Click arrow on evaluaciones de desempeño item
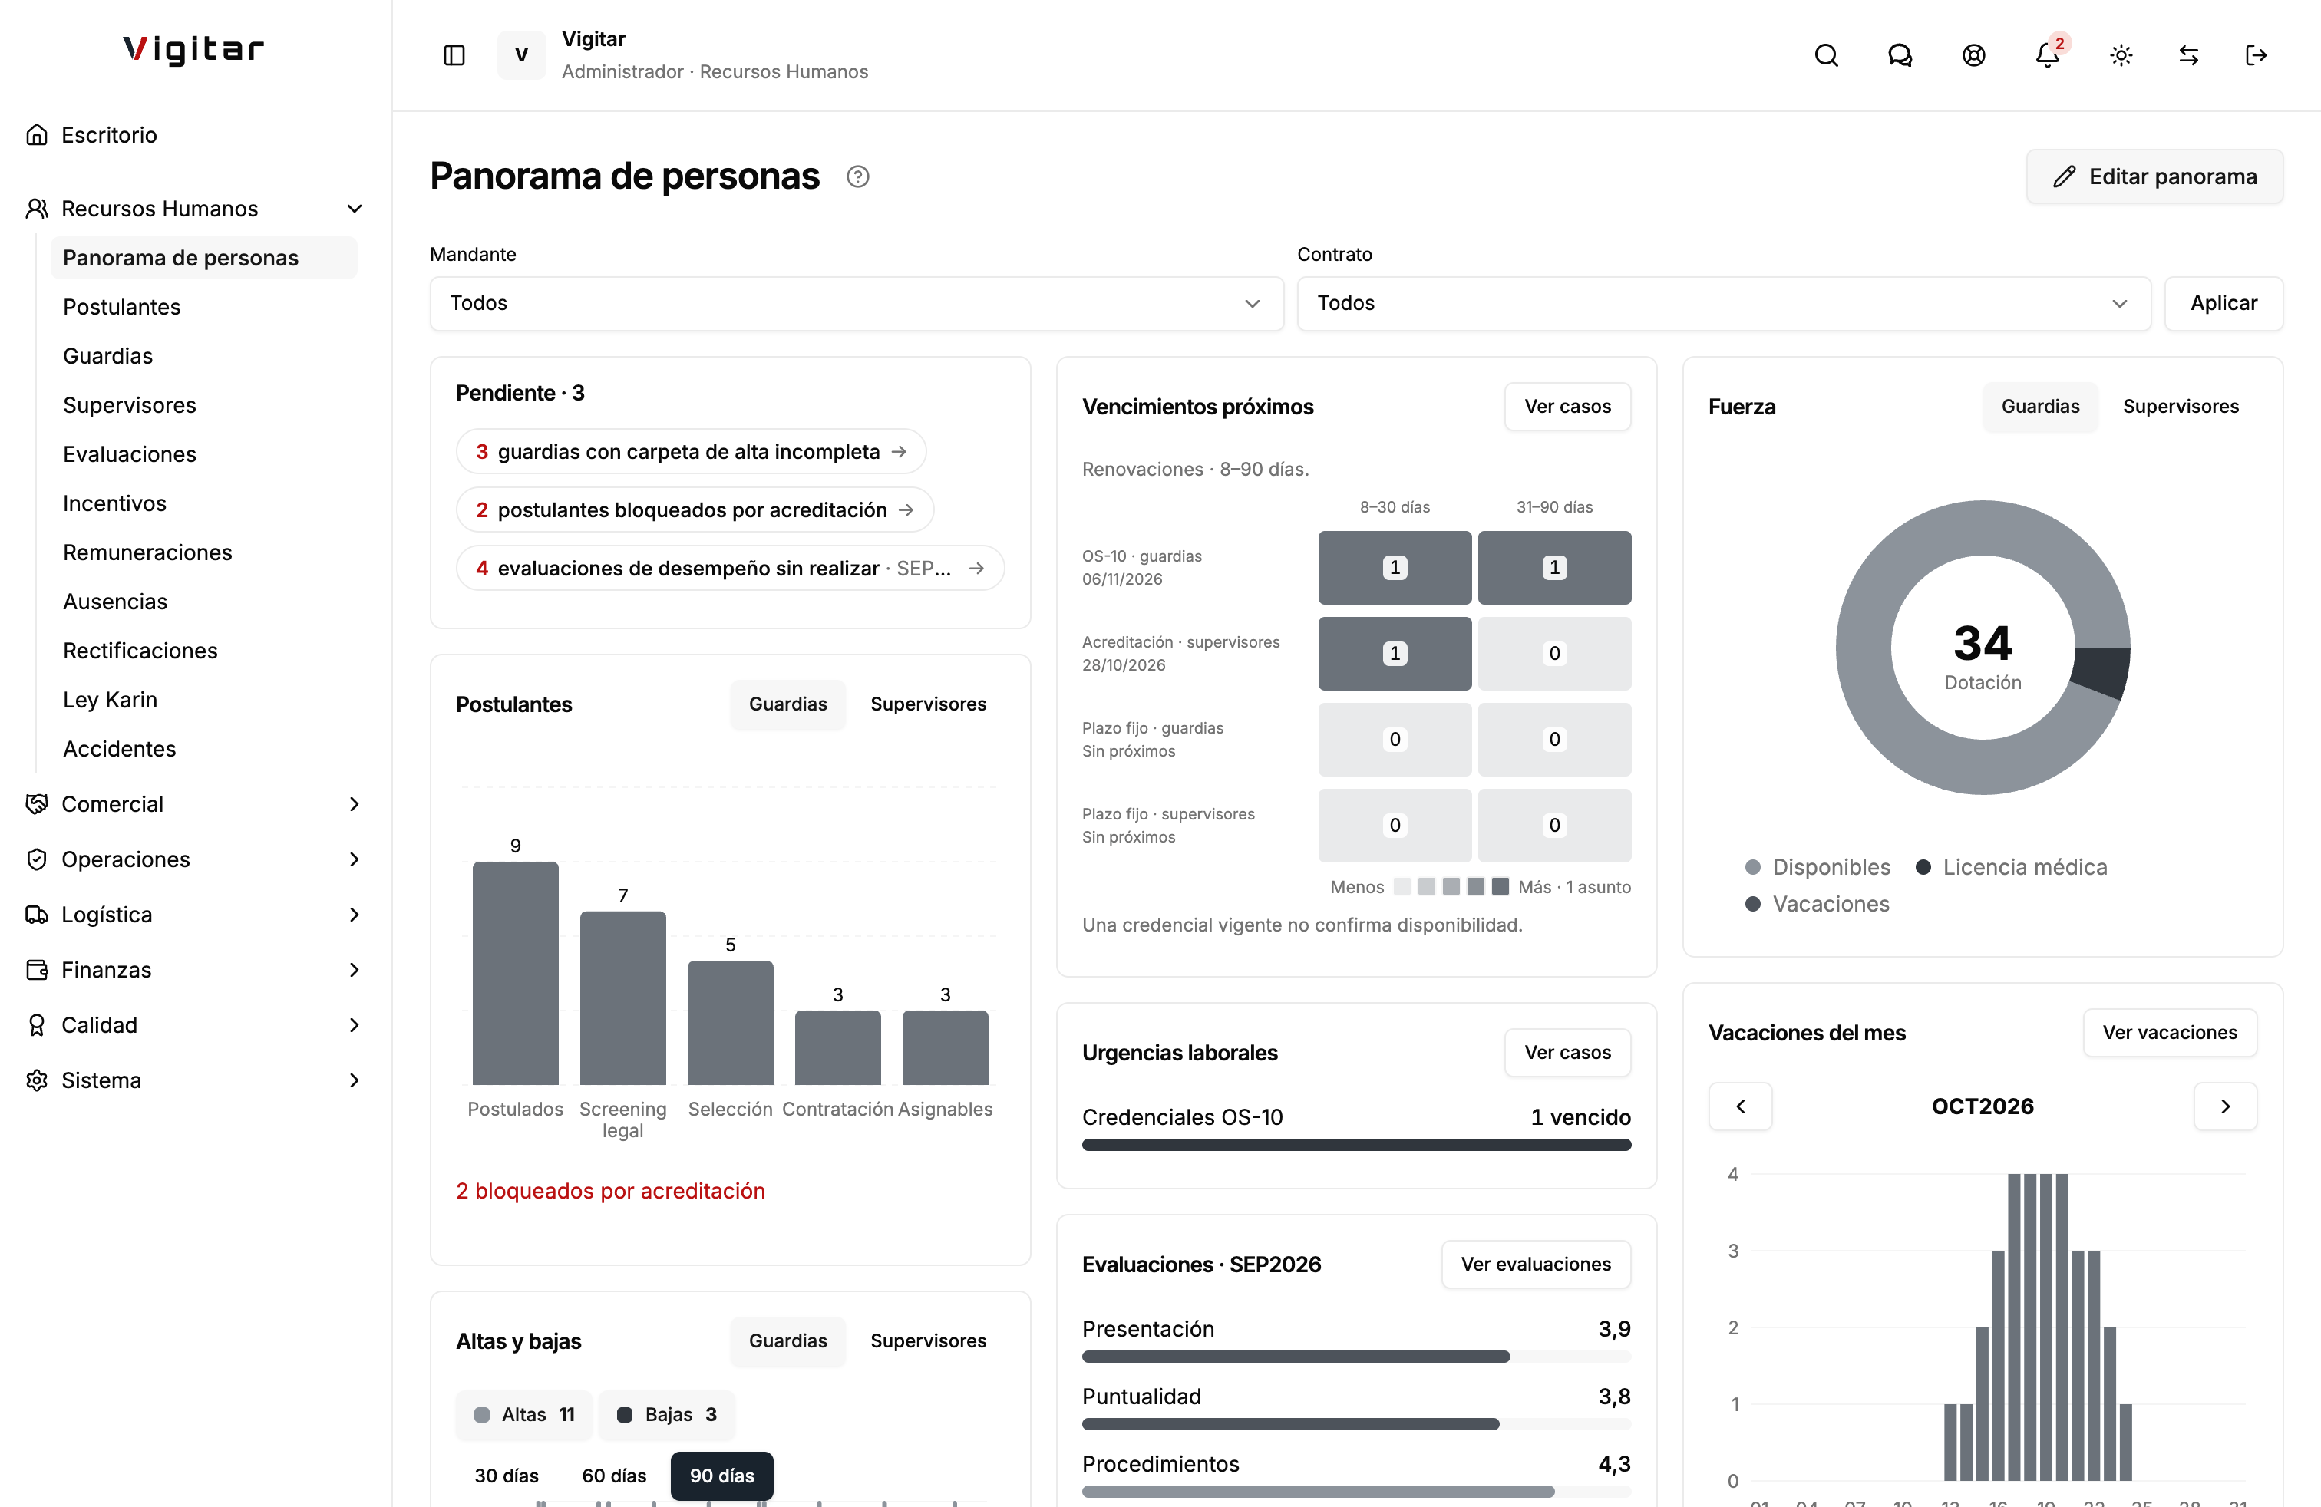Screen dimensions: 2321x1507 tap(976, 569)
